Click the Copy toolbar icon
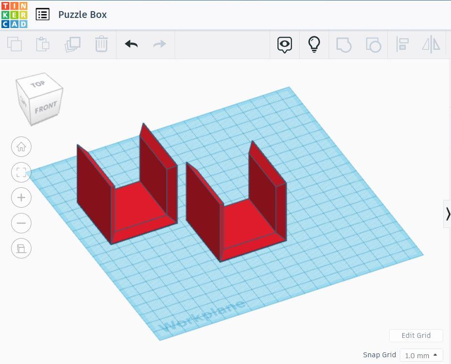Image resolution: width=451 pixels, height=364 pixels. (x=15, y=44)
